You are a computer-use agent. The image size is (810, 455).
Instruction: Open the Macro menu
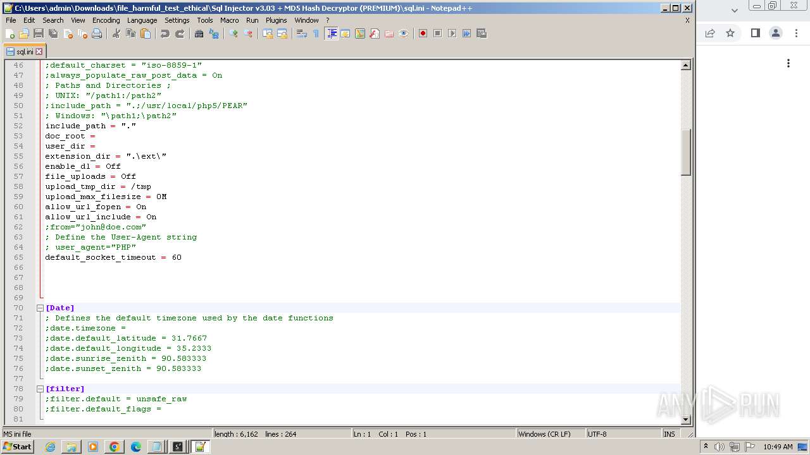click(230, 20)
